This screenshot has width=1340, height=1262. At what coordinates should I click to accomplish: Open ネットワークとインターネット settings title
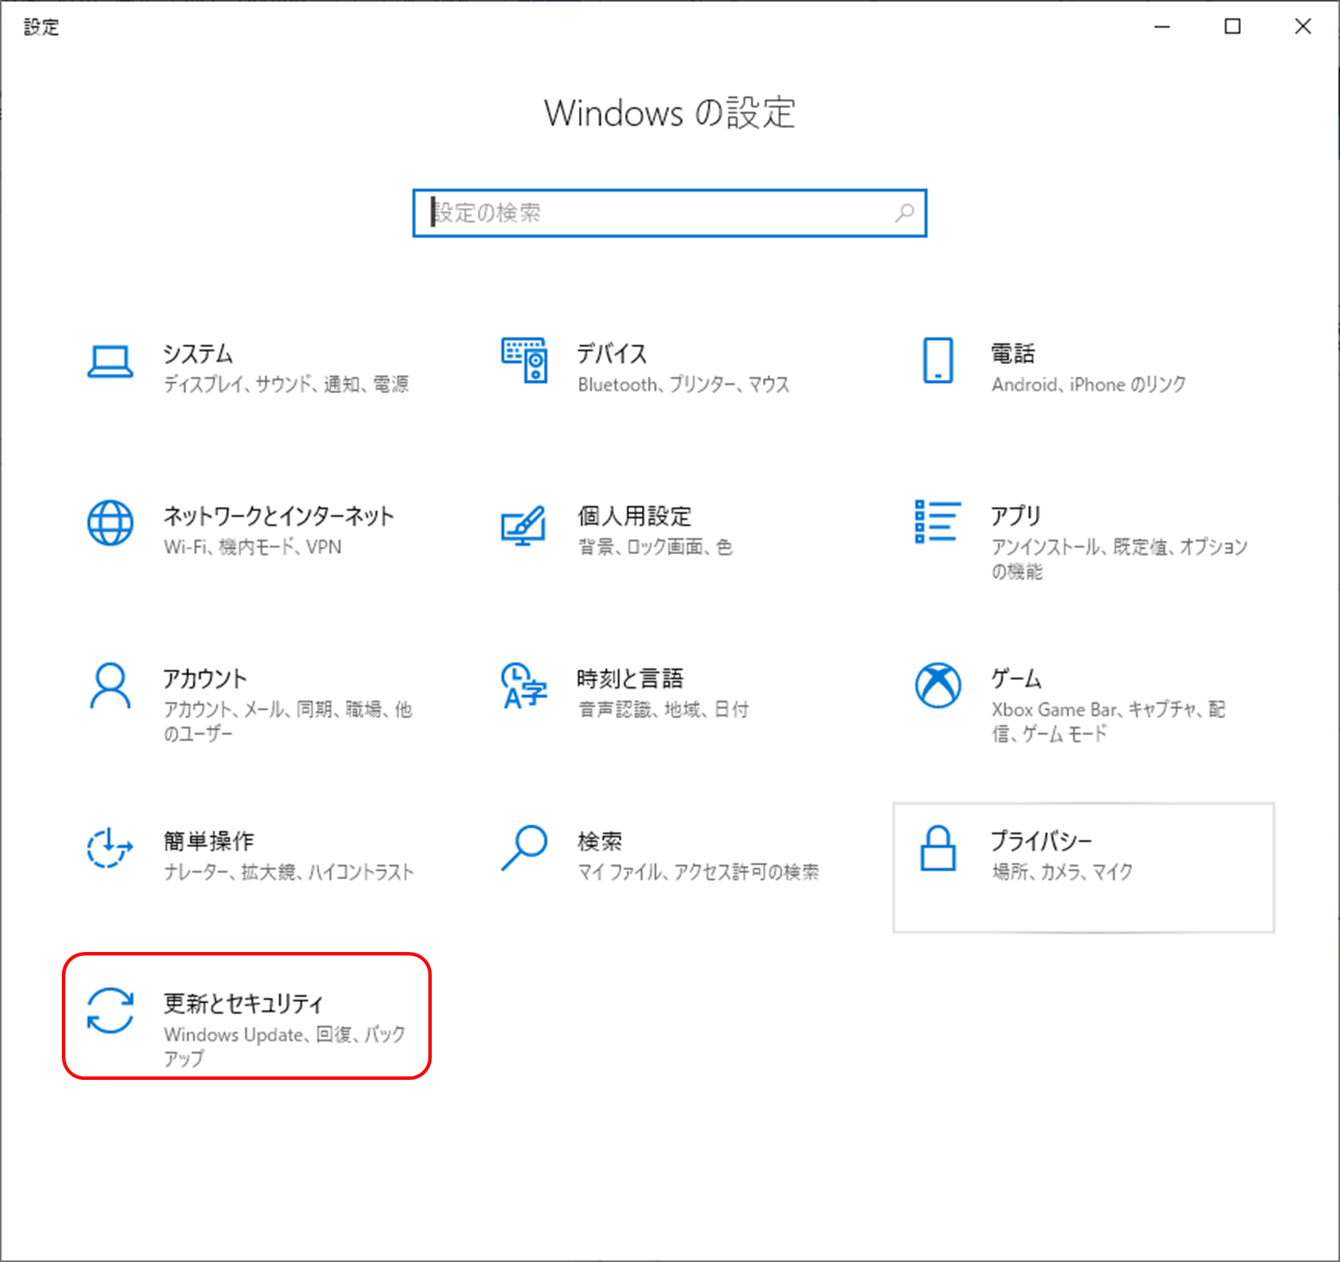[x=278, y=516]
